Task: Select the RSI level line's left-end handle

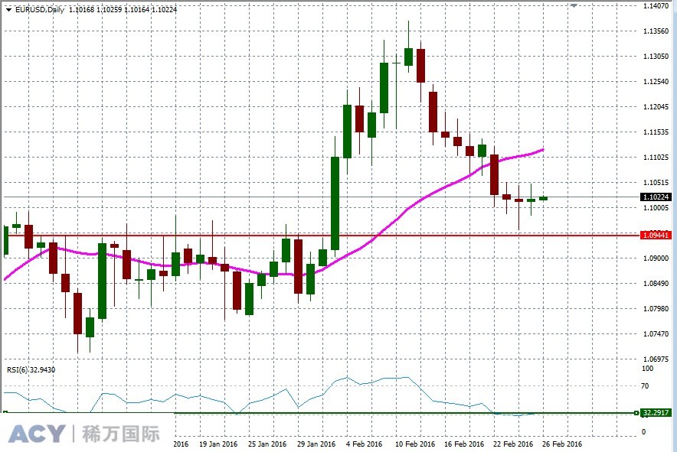Action: [5, 413]
